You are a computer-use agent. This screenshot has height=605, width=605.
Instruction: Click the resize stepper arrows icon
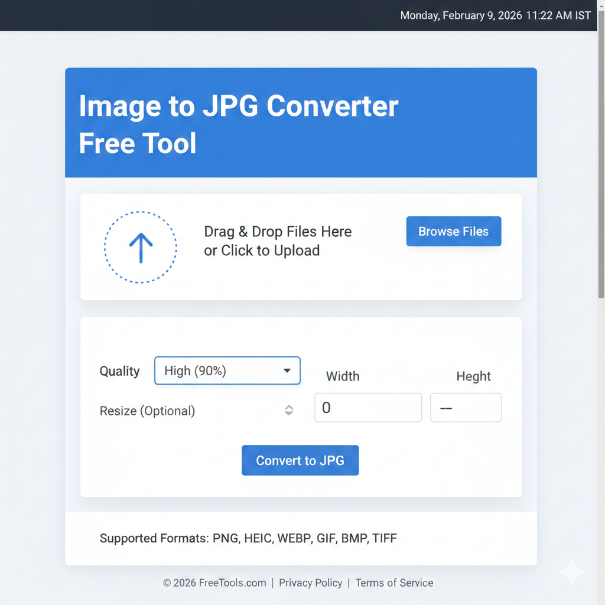coord(289,409)
